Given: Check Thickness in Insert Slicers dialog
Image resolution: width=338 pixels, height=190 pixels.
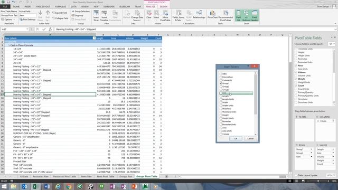Looking at the screenshot, I should click(x=221, y=109).
